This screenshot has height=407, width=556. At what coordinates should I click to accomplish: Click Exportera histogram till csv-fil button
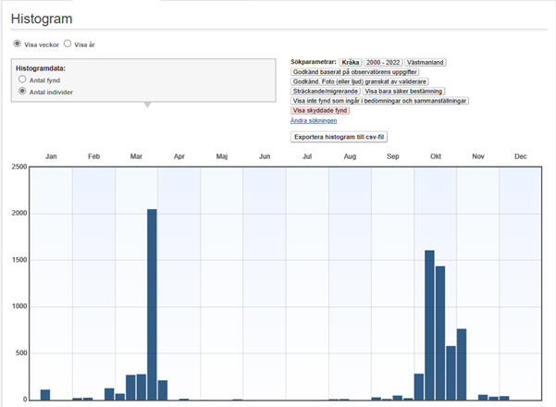(x=339, y=137)
